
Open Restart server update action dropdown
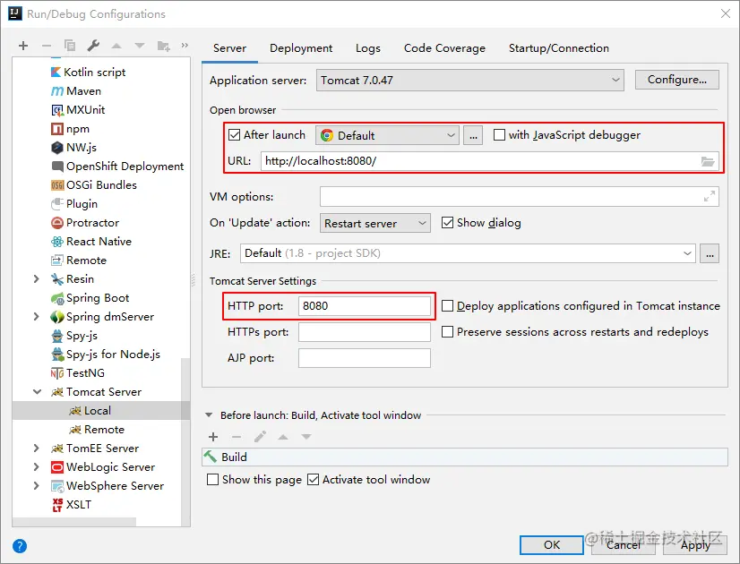tap(375, 223)
